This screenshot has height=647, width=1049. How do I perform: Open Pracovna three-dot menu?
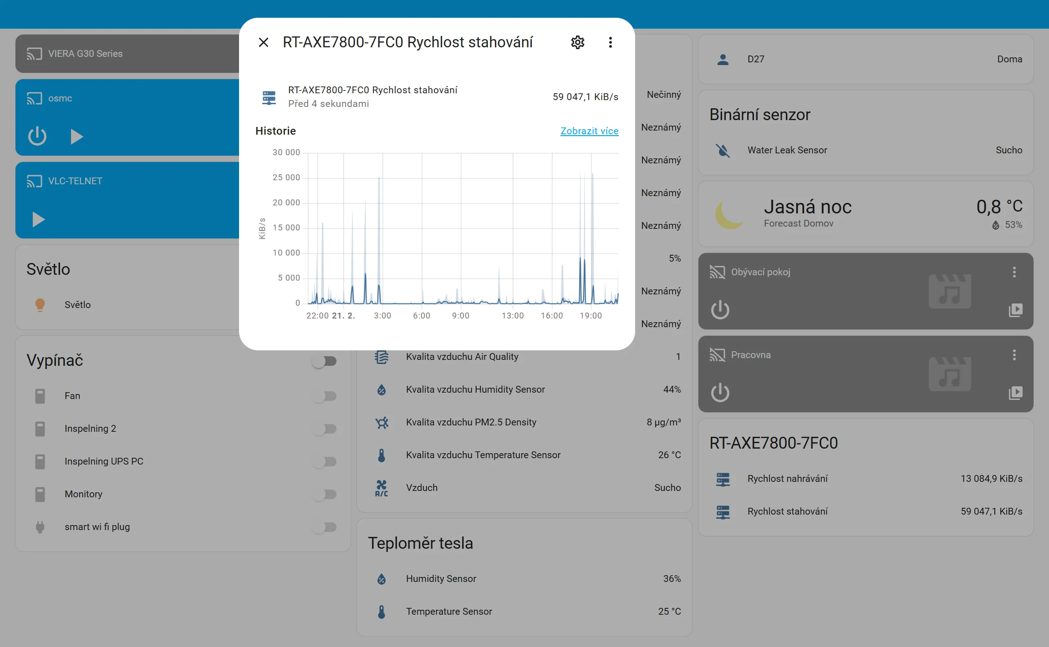click(1014, 355)
